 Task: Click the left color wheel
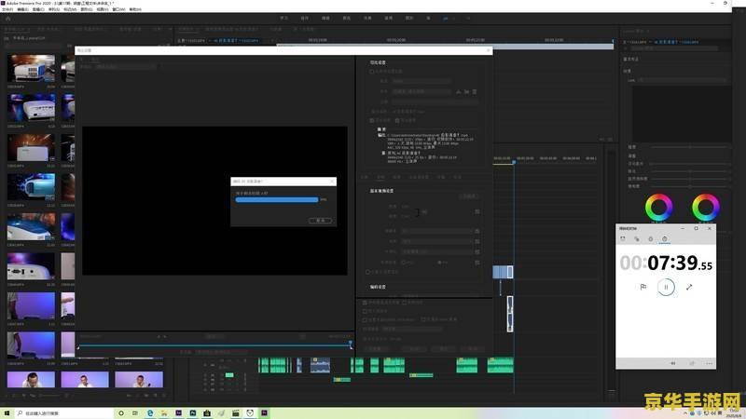point(664,207)
